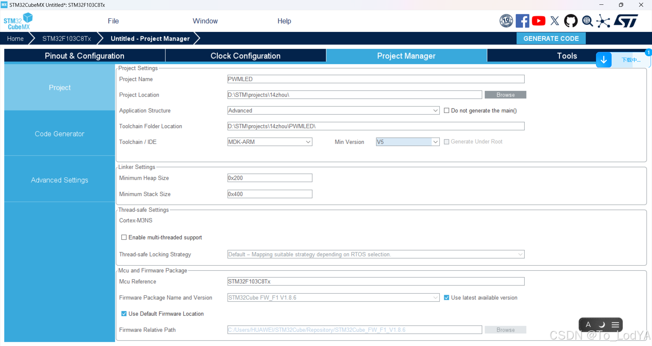Click the input method 'A' icon

(588, 325)
